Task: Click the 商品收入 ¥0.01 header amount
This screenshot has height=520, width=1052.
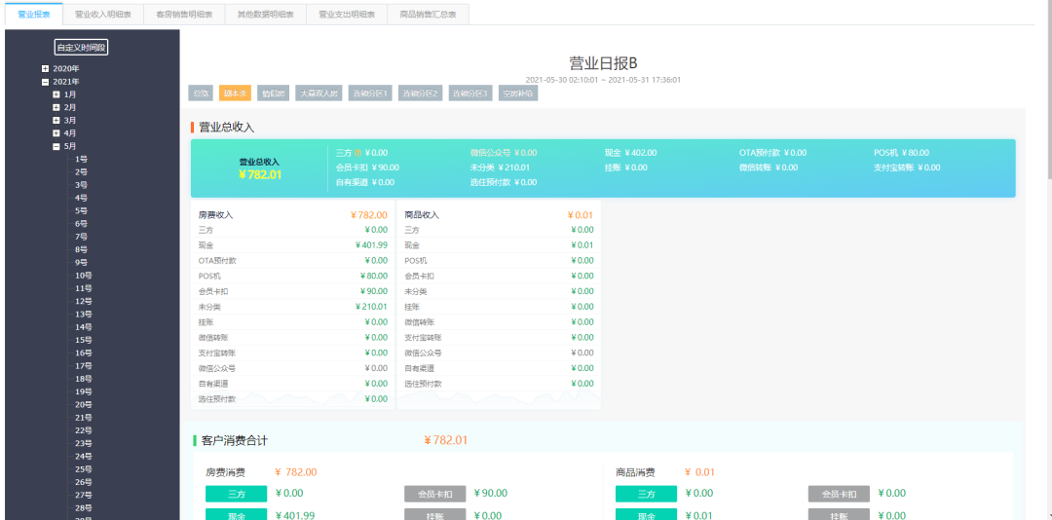Action: 580,215
